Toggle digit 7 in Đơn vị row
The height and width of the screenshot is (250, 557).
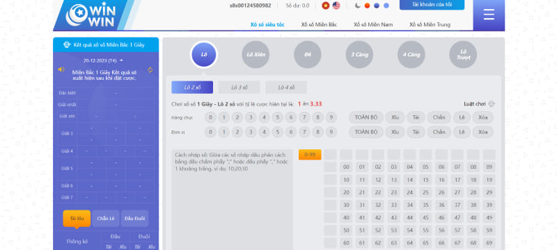pyautogui.click(x=304, y=132)
